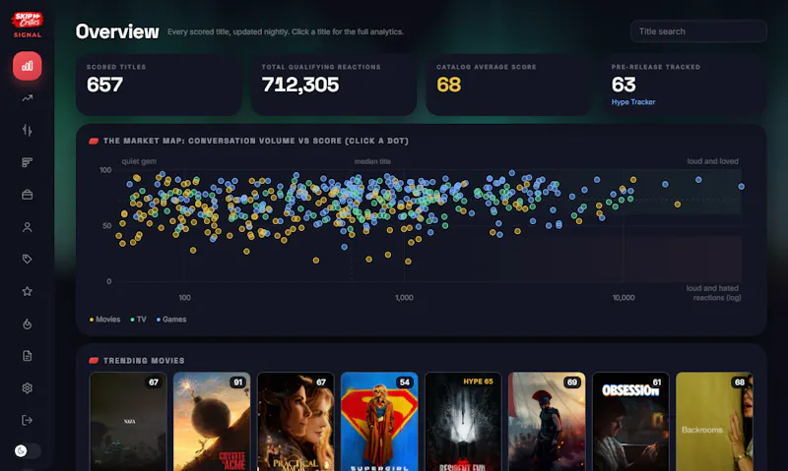Open the briefcase sidebar icon
This screenshot has width=788, height=471.
pos(28,195)
